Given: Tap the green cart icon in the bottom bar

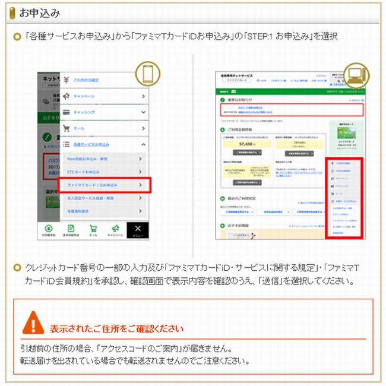Looking at the screenshot, I should (93, 229).
